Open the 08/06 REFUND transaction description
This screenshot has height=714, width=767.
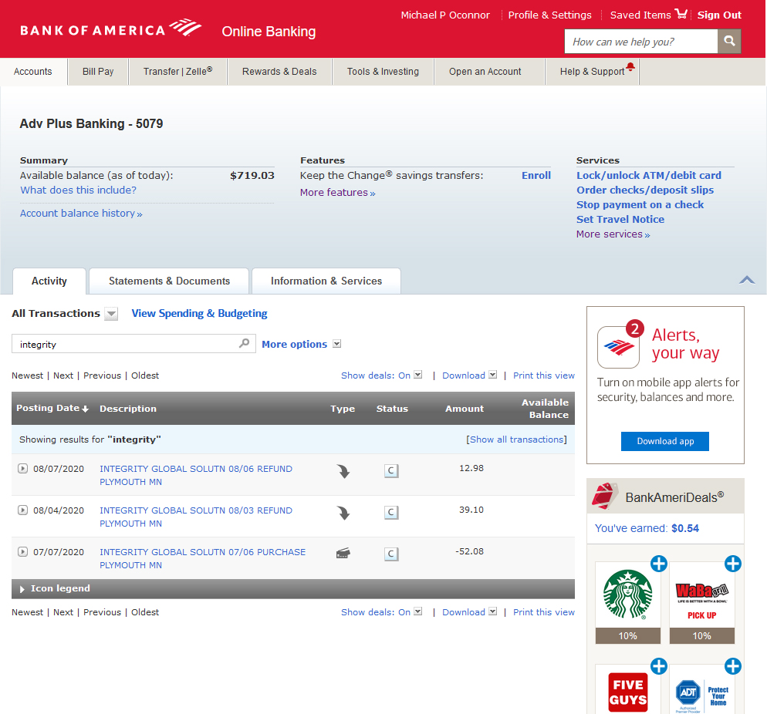pyautogui.click(x=196, y=475)
